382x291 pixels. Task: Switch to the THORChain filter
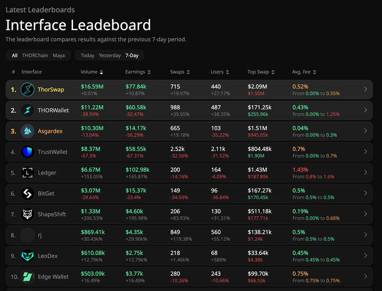point(35,55)
